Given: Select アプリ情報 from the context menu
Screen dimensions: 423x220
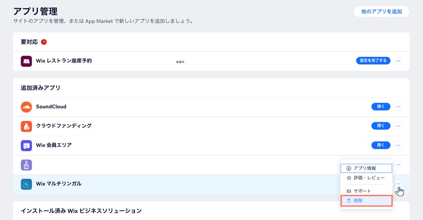Looking at the screenshot, I should [366, 168].
